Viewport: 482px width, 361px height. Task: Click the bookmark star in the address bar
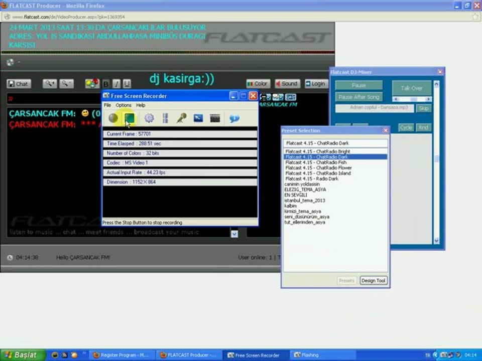coord(475,17)
